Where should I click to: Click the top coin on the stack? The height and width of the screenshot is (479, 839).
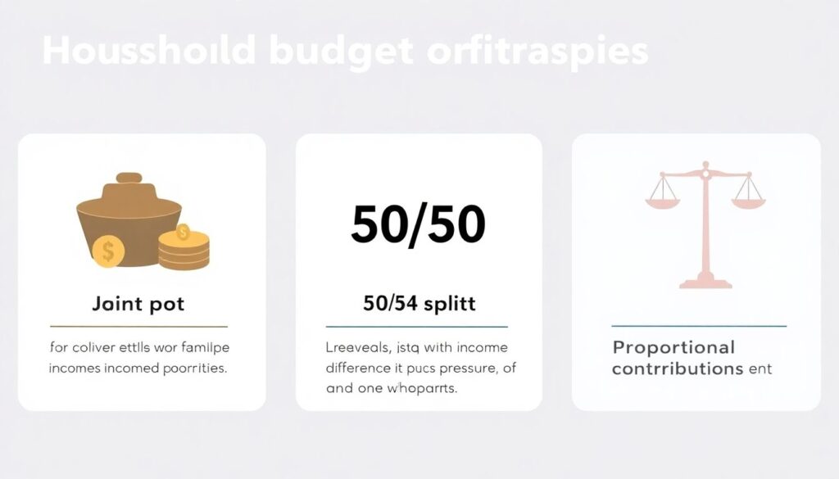[x=184, y=235]
